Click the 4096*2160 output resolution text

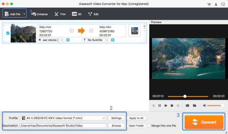pos(107,31)
